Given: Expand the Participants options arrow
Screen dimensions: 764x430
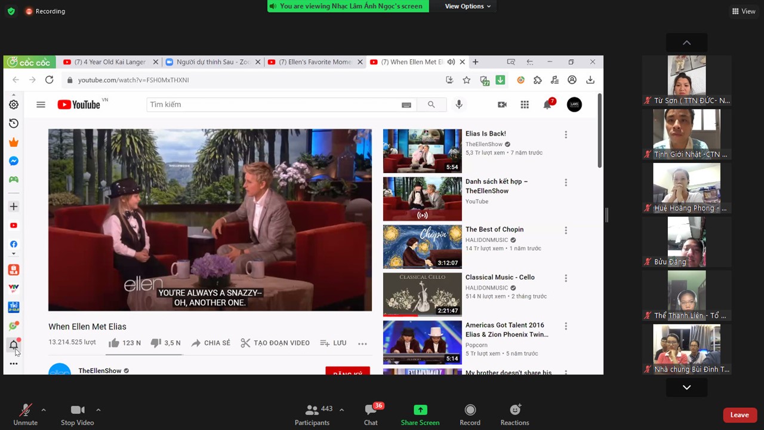Looking at the screenshot, I should (x=341, y=410).
